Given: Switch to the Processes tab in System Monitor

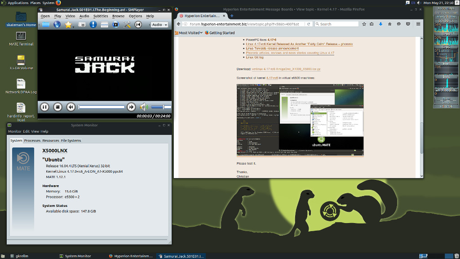Looking at the screenshot, I should (x=32, y=141).
